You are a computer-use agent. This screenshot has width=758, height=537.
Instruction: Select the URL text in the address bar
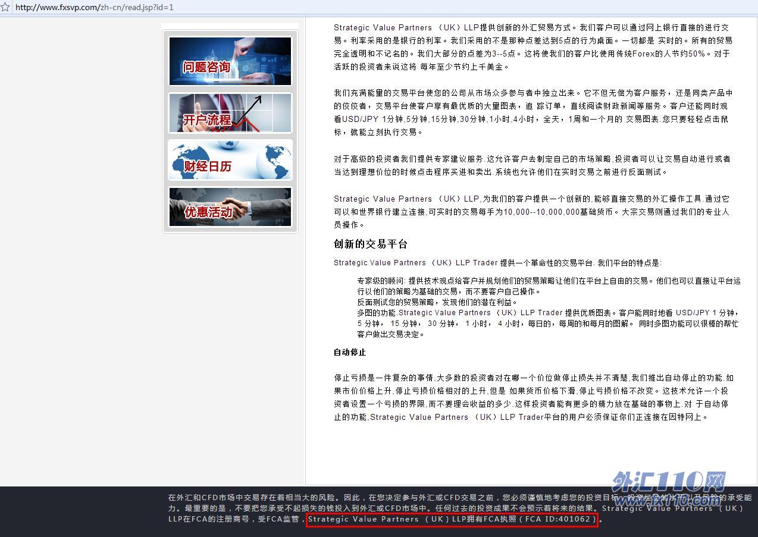point(95,7)
